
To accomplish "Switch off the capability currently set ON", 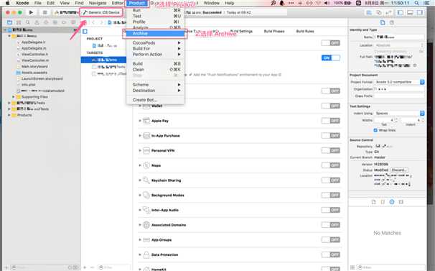I will click(331, 58).
